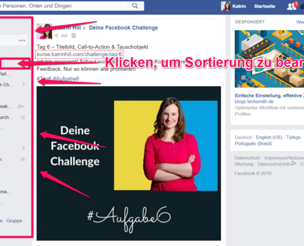
Task: Click the search magnifier icon
Action: pyautogui.click(x=134, y=6)
